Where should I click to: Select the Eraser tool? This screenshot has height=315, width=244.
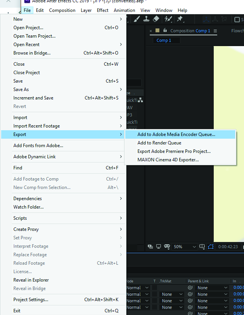point(156,19)
